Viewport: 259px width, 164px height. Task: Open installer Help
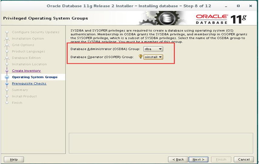pyautogui.click(x=14, y=159)
